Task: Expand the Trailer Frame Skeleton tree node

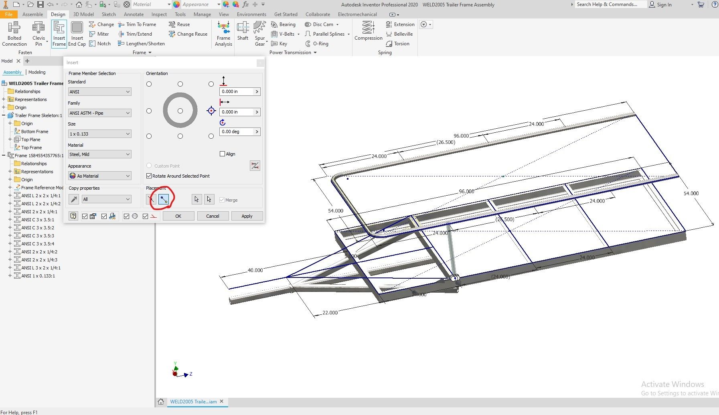Action: [x=4, y=115]
